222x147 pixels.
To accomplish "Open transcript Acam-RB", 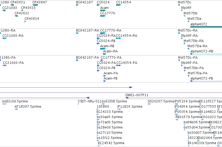I will click(107, 46).
